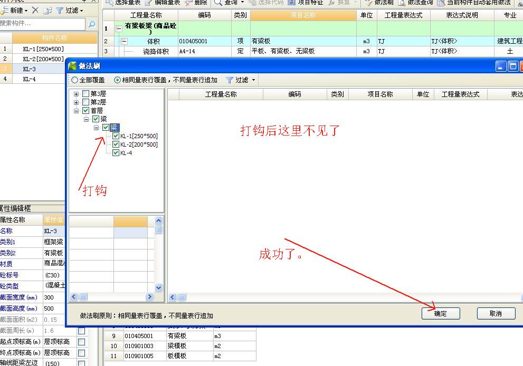This screenshot has width=523, height=366.
Task: Click the copy component icon beside the X
Action: coord(47,11)
